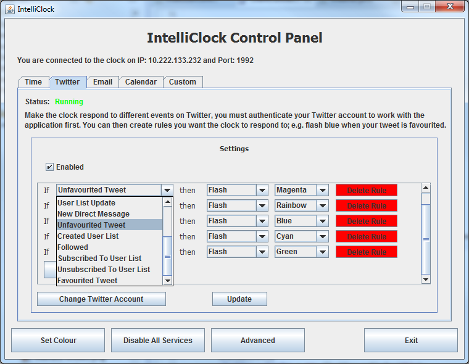The width and height of the screenshot is (469, 364).
Task: Select New Direct Message option
Action: coord(110,214)
